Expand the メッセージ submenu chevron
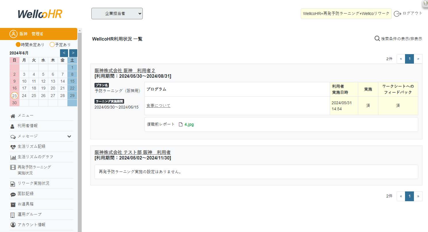 (x=69, y=136)
